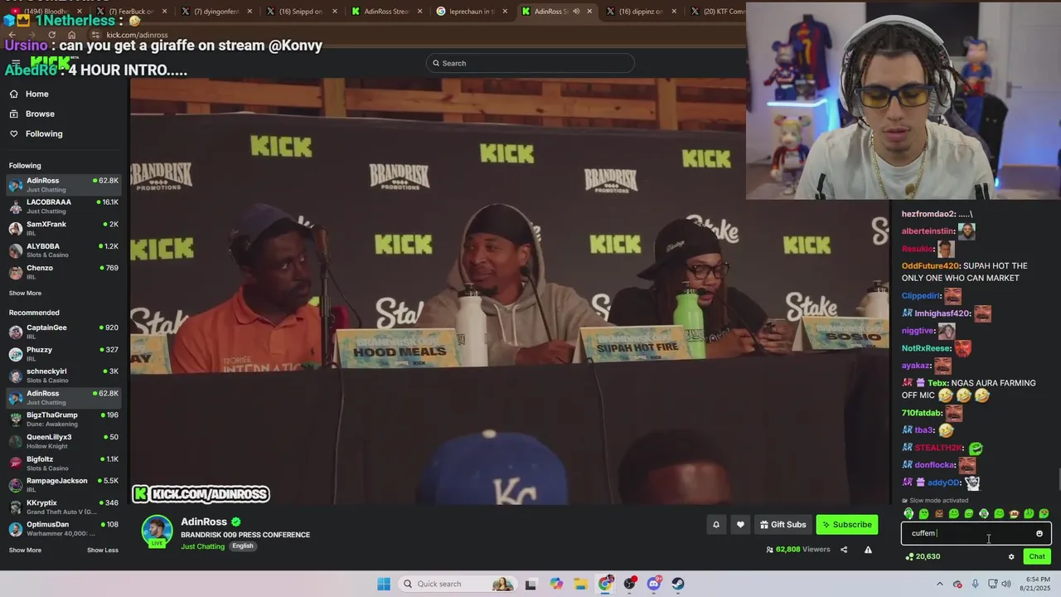The width and height of the screenshot is (1061, 597).
Task: Click browser home button
Action: click(72, 35)
